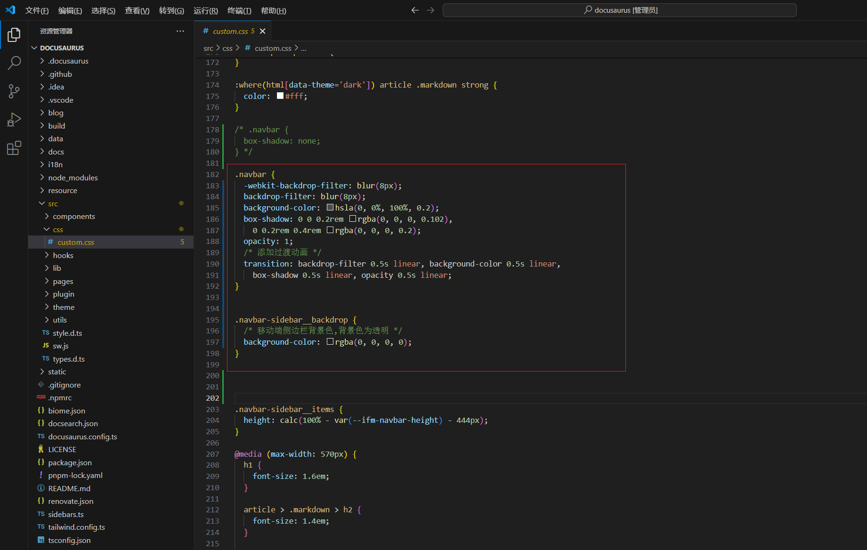This screenshot has height=550, width=867.
Task: Click the docusaurus command center search box
Action: click(619, 10)
